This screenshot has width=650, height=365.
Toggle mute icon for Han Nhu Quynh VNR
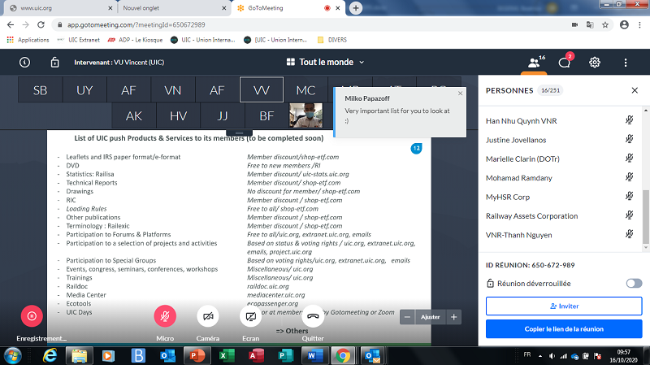click(629, 120)
